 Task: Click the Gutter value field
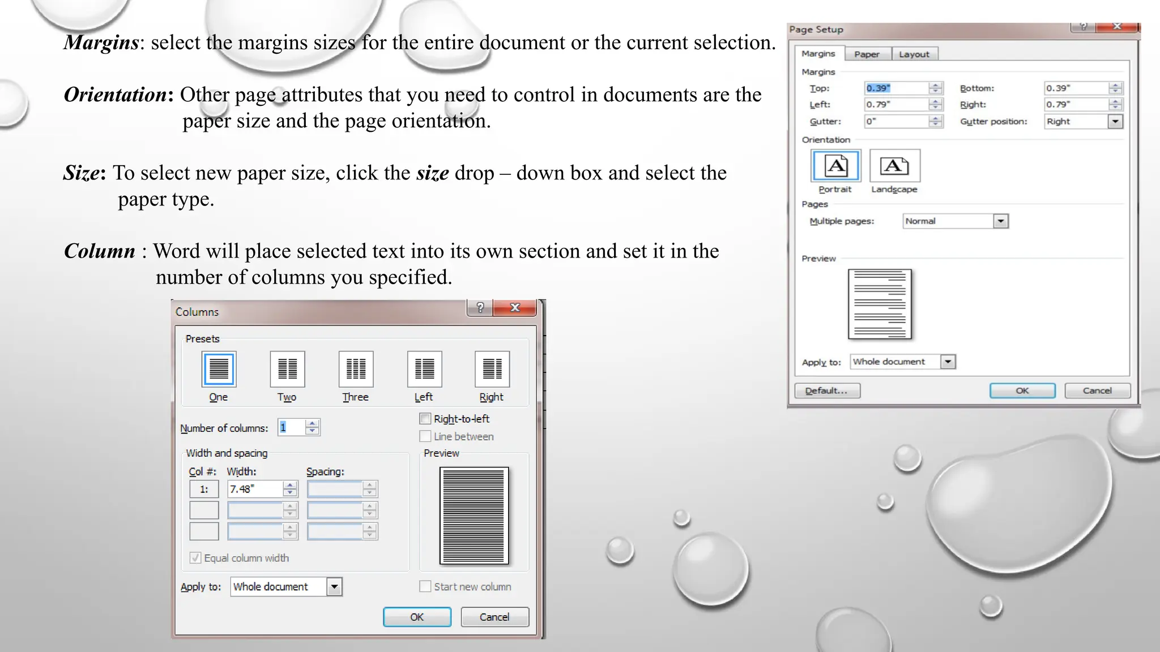pyautogui.click(x=897, y=121)
